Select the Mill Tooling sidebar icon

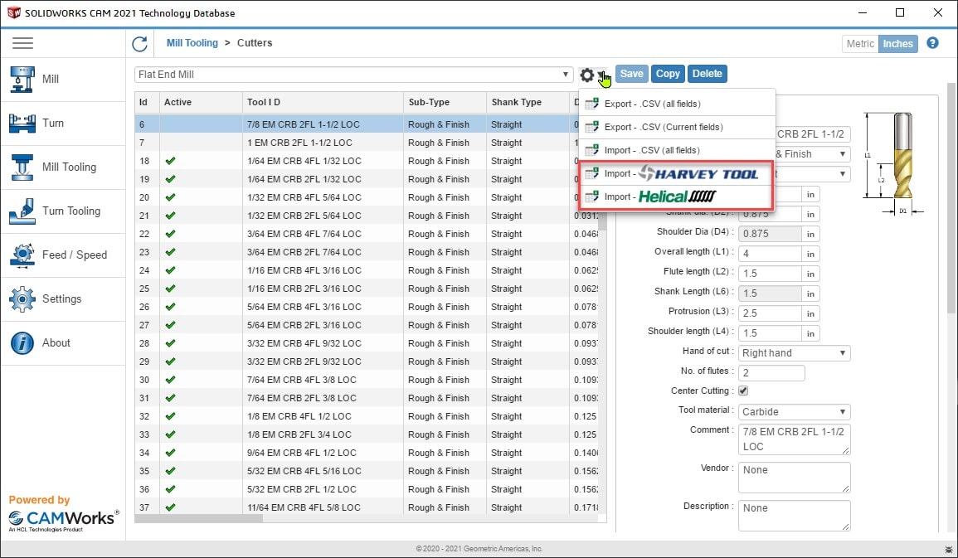tap(22, 167)
